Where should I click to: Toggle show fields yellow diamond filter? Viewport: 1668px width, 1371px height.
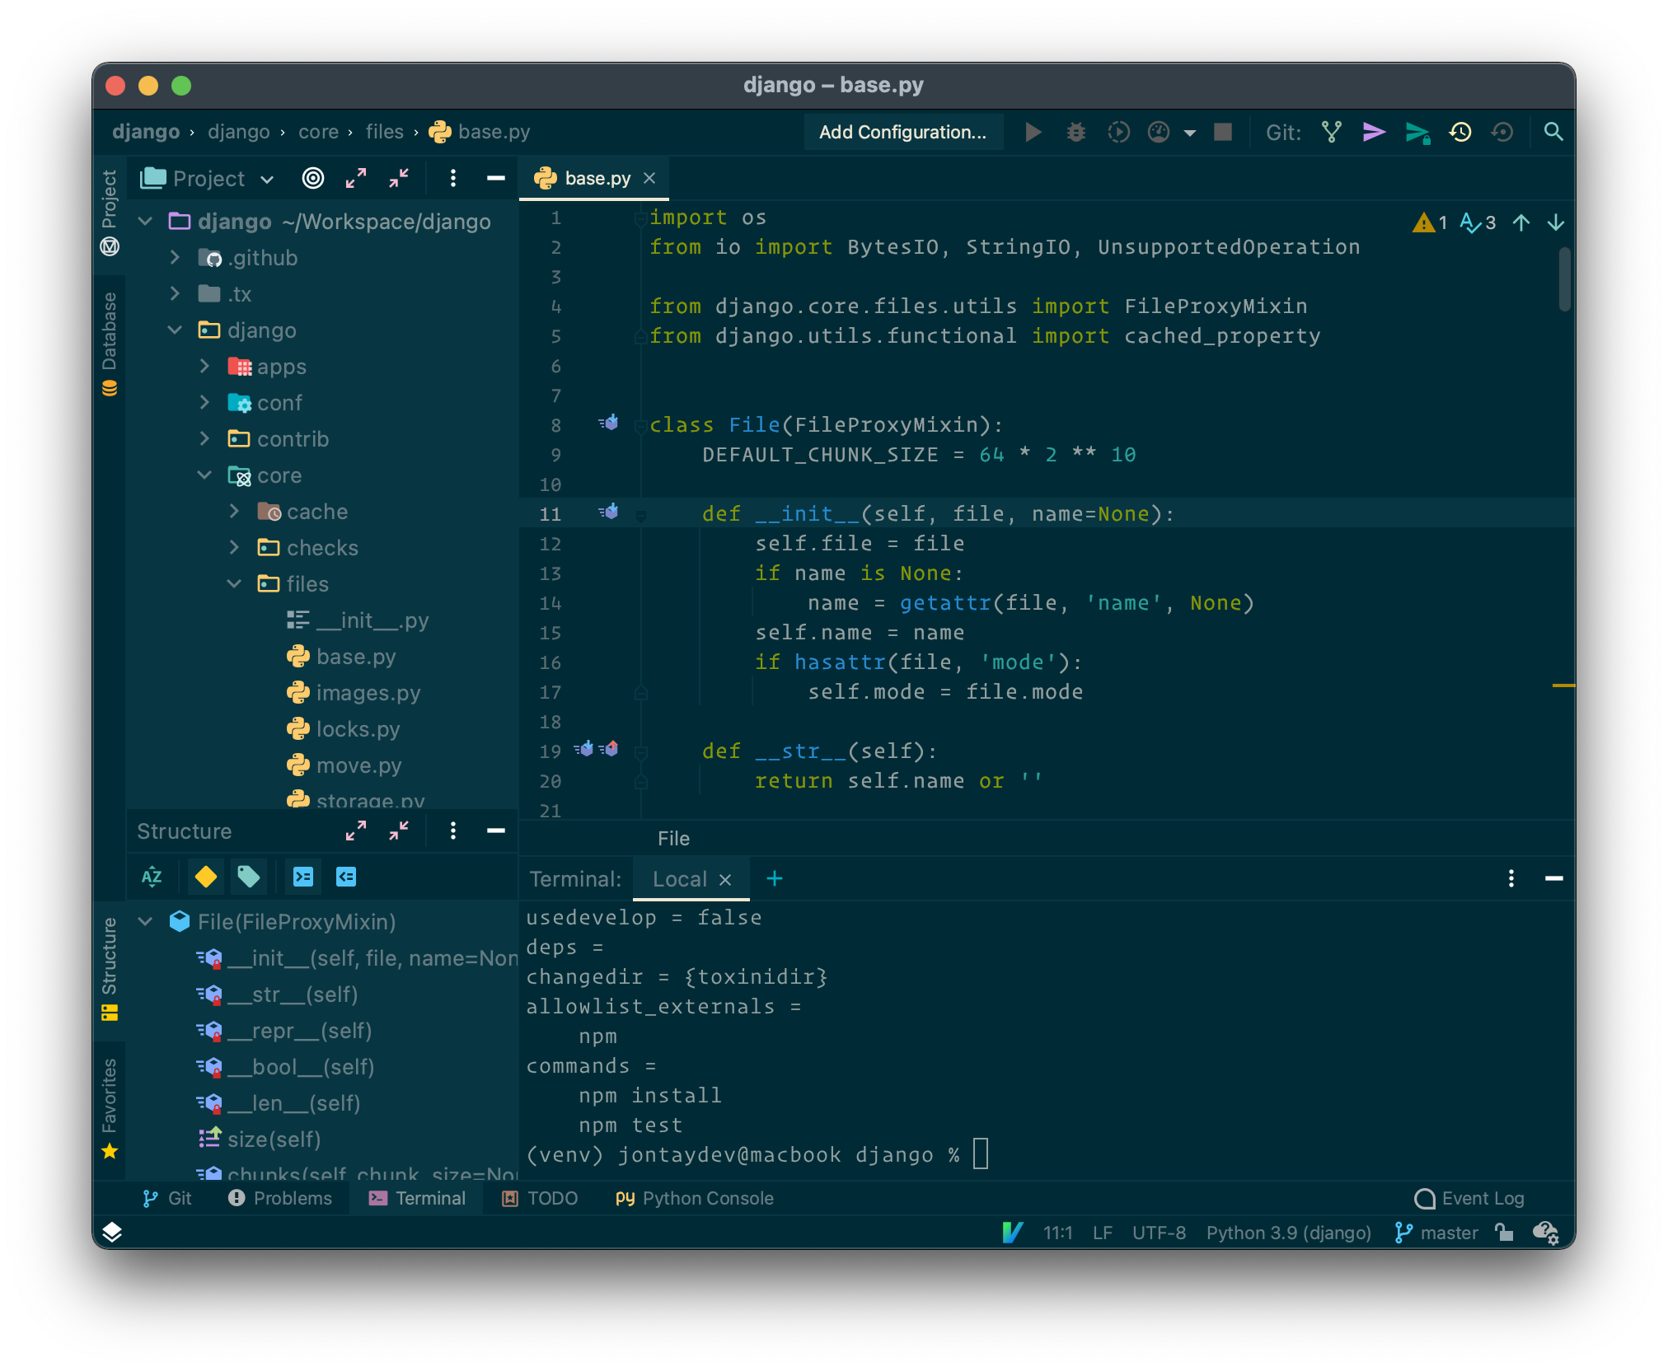206,877
